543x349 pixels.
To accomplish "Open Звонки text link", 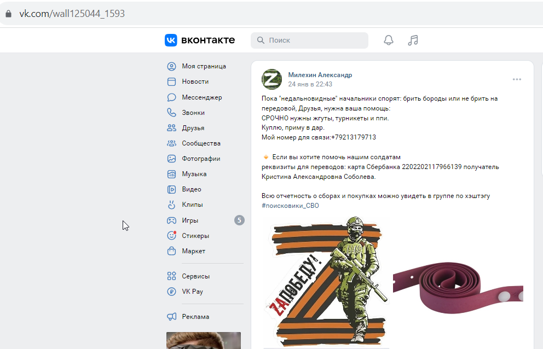I will coord(193,113).
